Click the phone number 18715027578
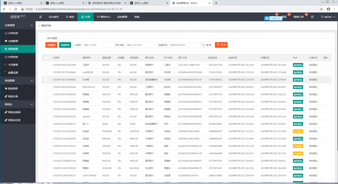Image resolution: width=338 pixels, height=184 pixels. (215, 65)
